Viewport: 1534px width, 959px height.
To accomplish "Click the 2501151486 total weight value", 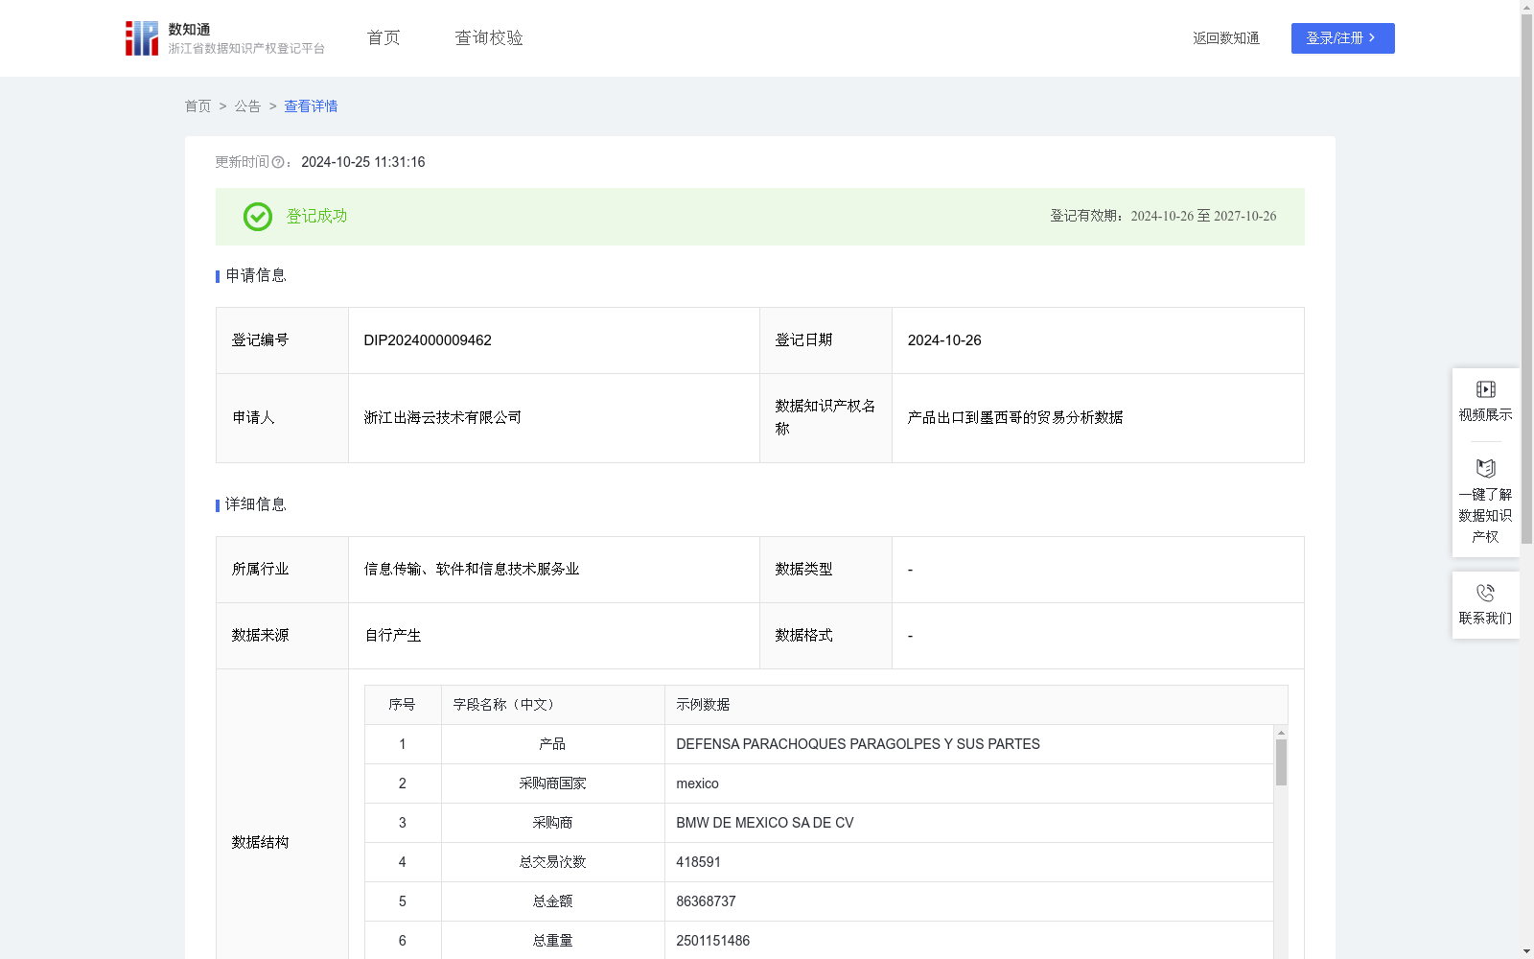I will [x=713, y=941].
